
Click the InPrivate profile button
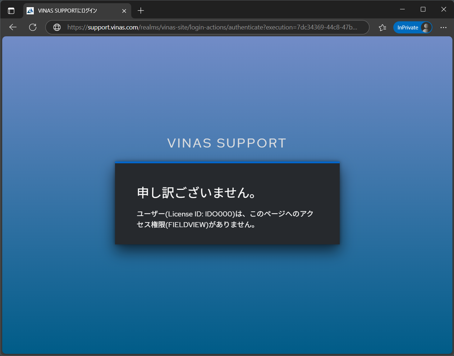pos(413,27)
